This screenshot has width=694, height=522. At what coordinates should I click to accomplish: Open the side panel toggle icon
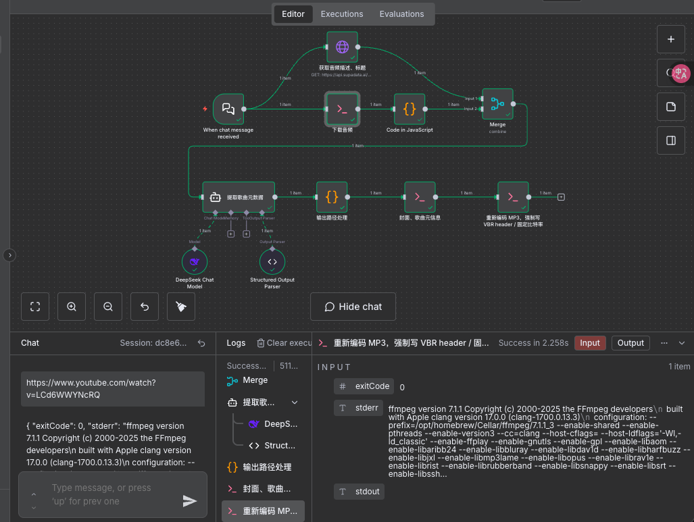(x=671, y=140)
